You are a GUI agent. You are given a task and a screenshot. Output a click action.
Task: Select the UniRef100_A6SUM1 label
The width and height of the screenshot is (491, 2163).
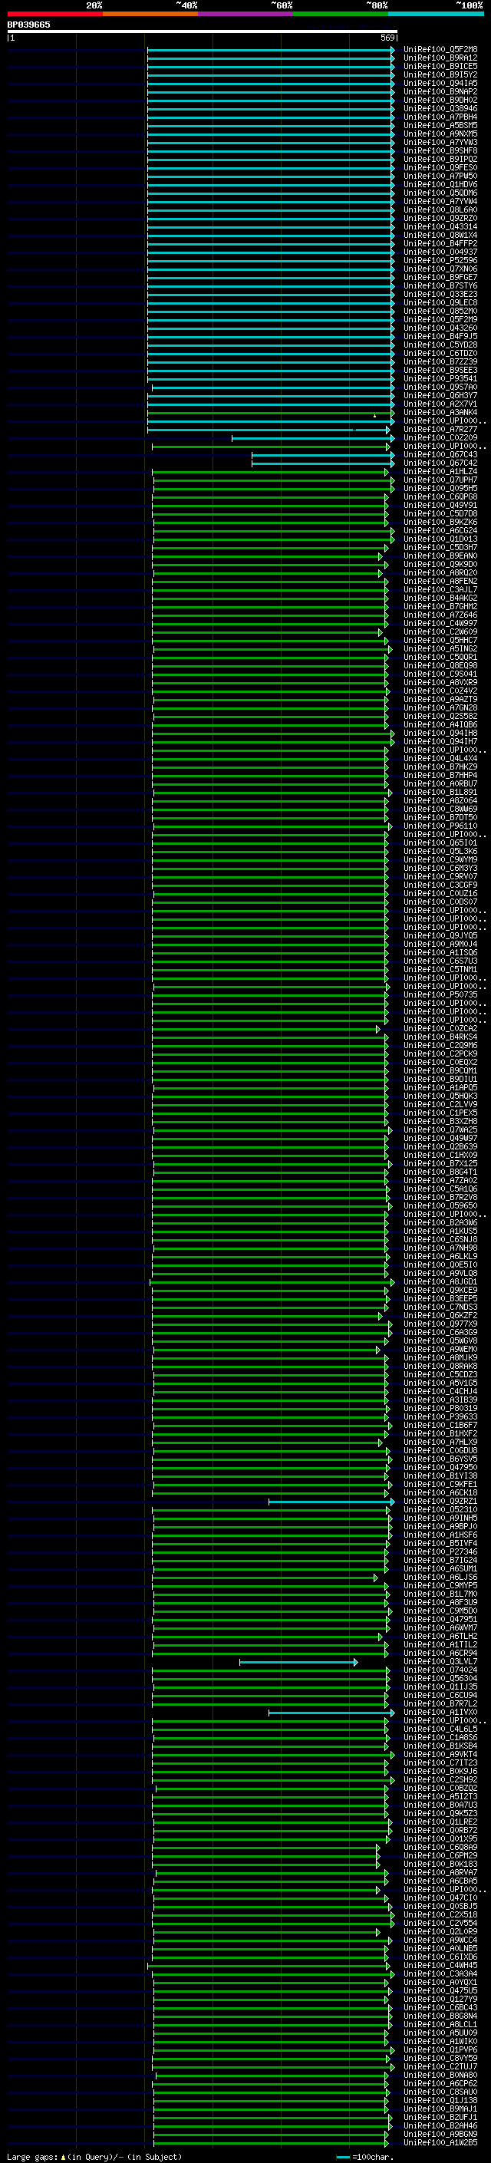click(x=440, y=1568)
